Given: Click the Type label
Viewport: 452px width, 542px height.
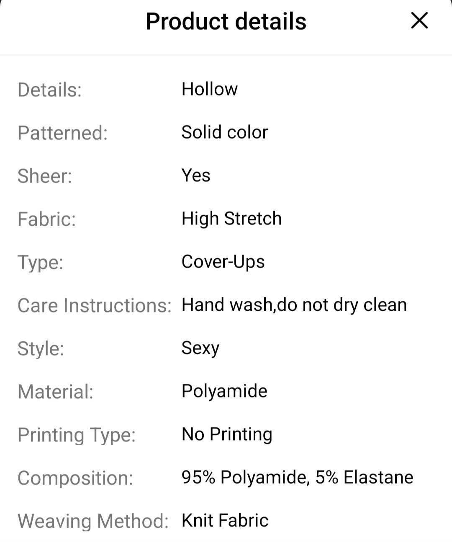Looking at the screenshot, I should click(x=40, y=261).
